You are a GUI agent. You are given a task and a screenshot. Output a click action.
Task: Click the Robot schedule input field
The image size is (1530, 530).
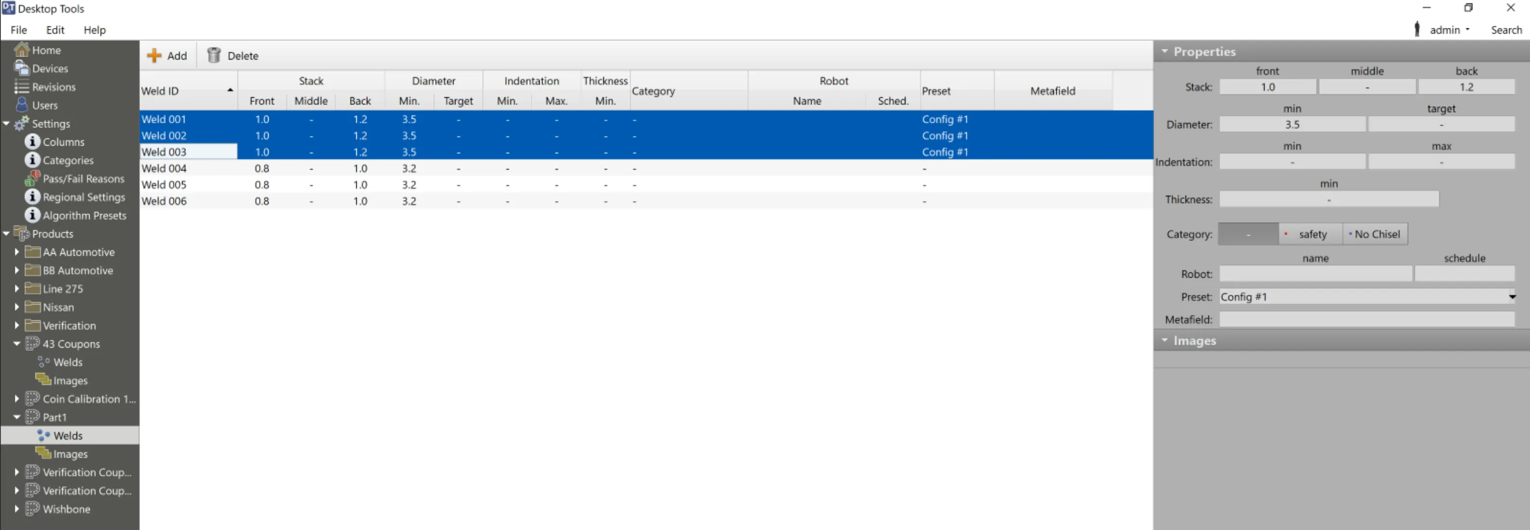click(1464, 274)
